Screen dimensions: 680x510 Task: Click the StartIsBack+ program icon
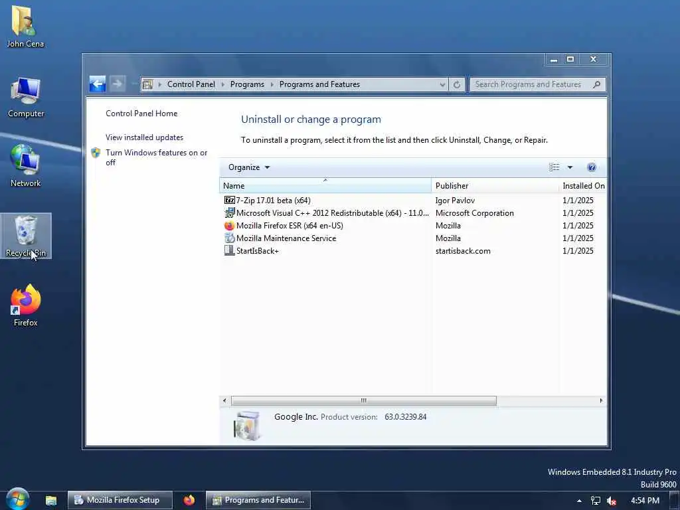pos(229,250)
